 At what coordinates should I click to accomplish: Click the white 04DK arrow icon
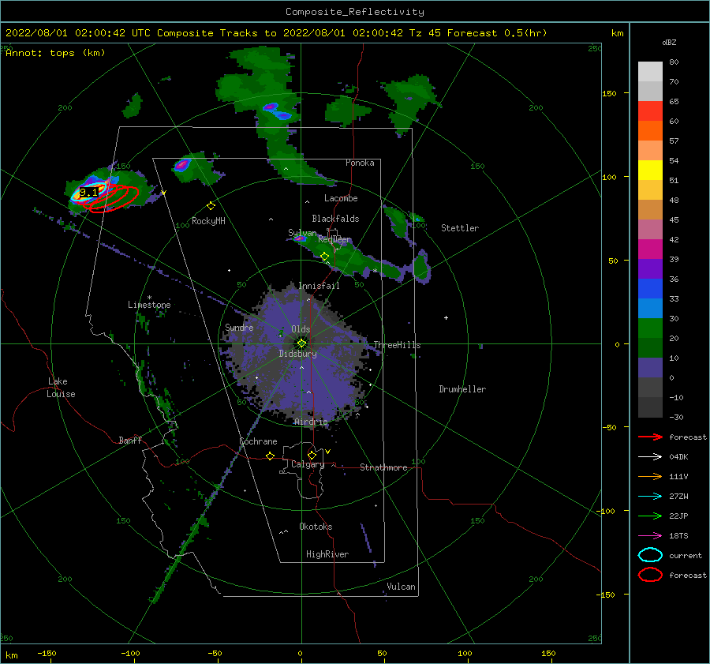650,457
